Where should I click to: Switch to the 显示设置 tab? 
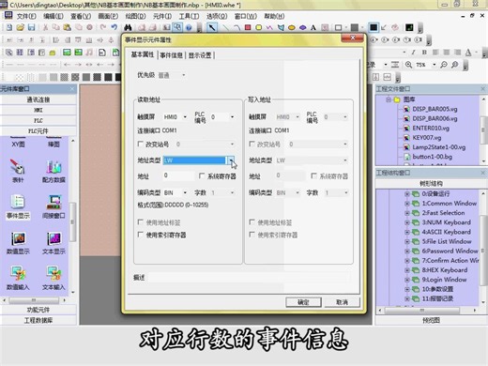200,55
